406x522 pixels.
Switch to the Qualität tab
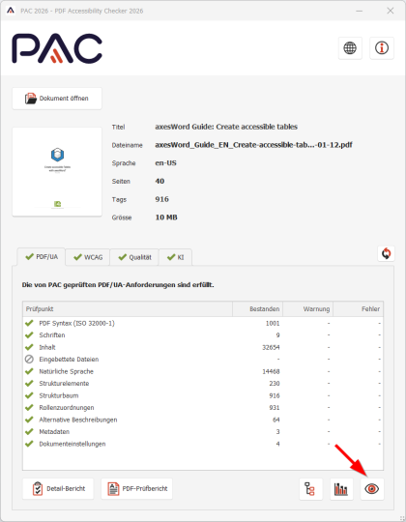(x=134, y=257)
